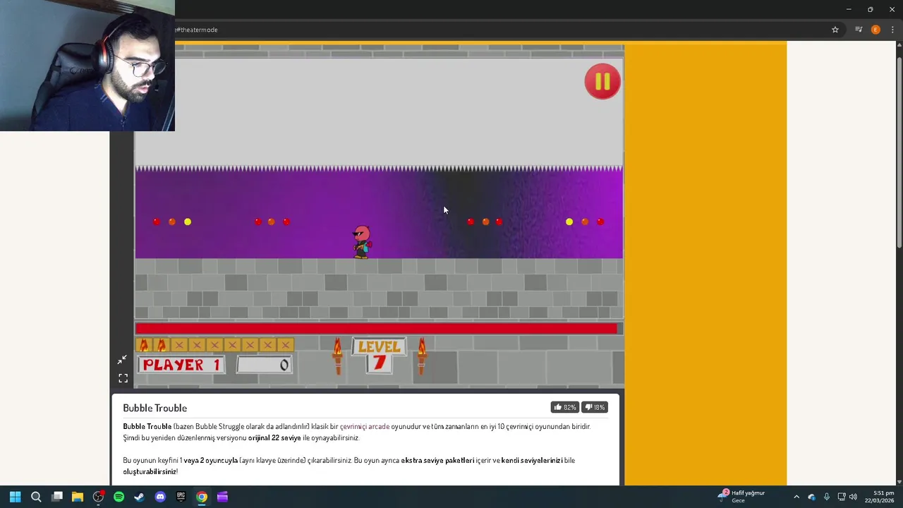Image resolution: width=903 pixels, height=508 pixels.
Task: Click the player character in the game
Action: click(x=361, y=242)
